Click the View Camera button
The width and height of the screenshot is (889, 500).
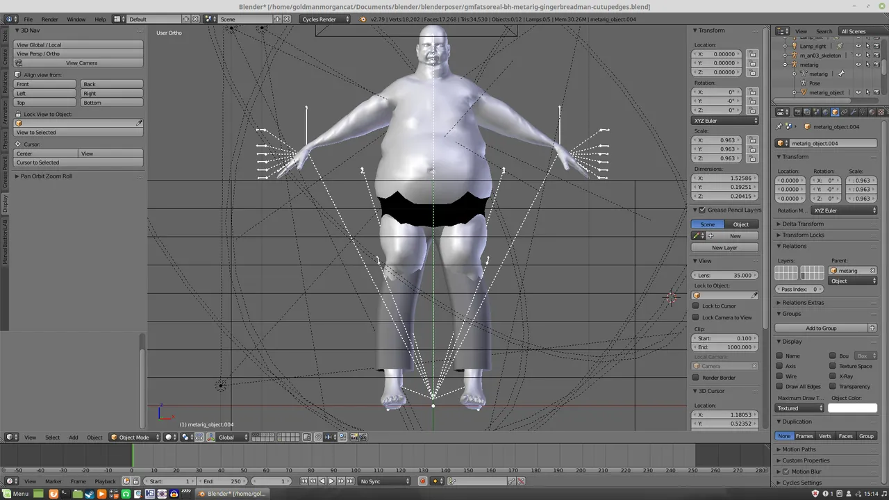[x=78, y=63]
